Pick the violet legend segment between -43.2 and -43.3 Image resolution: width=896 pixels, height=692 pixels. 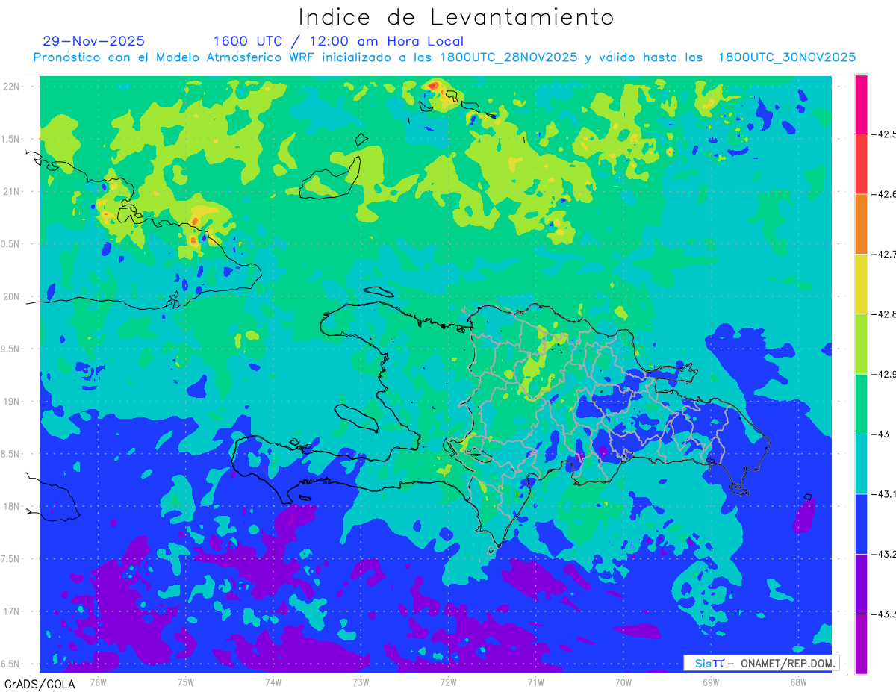tap(861, 584)
